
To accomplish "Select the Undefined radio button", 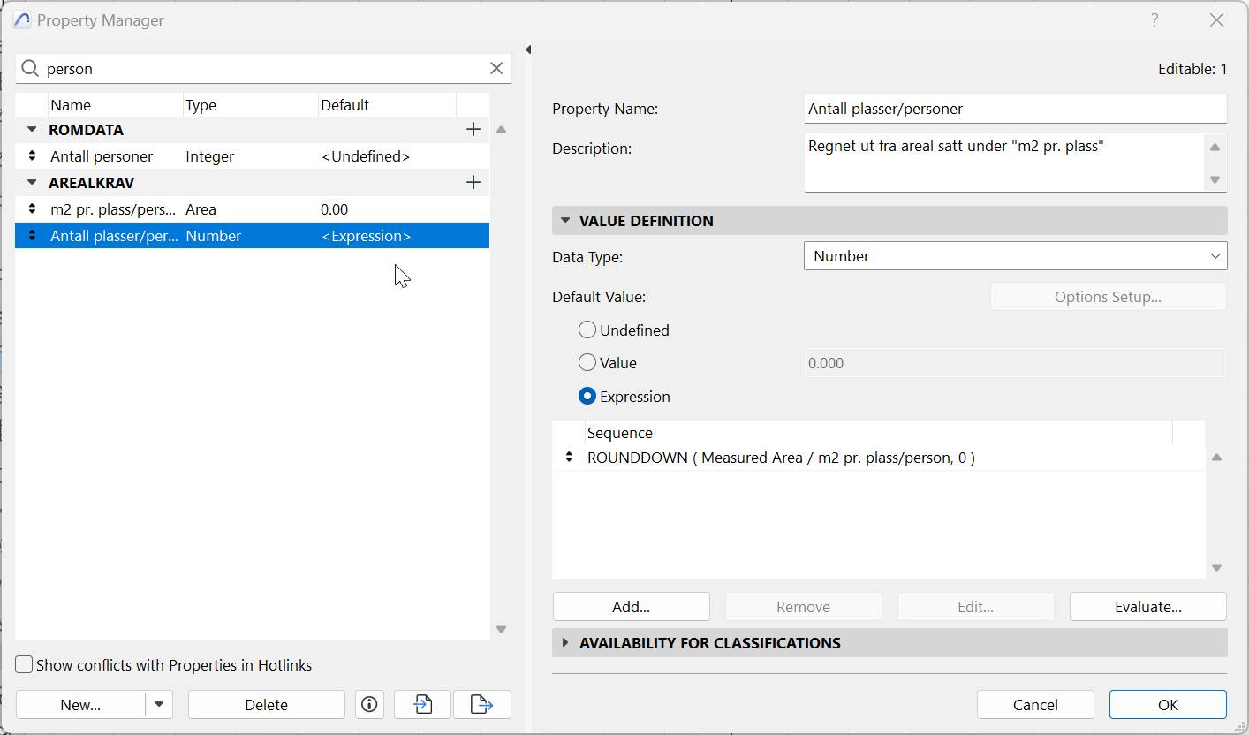I will (587, 330).
